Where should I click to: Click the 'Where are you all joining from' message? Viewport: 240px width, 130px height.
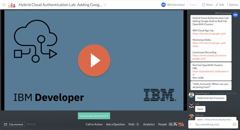point(211,86)
